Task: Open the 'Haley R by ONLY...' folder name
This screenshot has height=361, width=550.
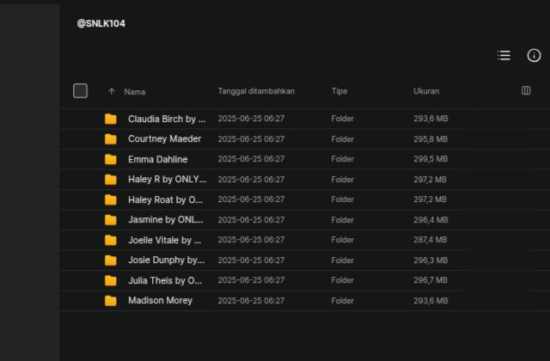Action: pyautogui.click(x=168, y=180)
